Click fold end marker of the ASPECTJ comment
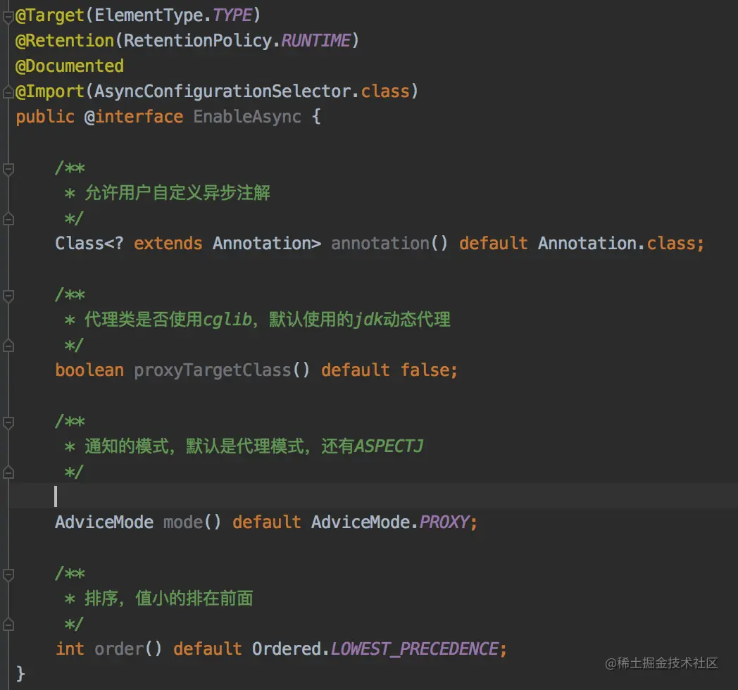The height and width of the screenshot is (690, 738). (x=8, y=472)
